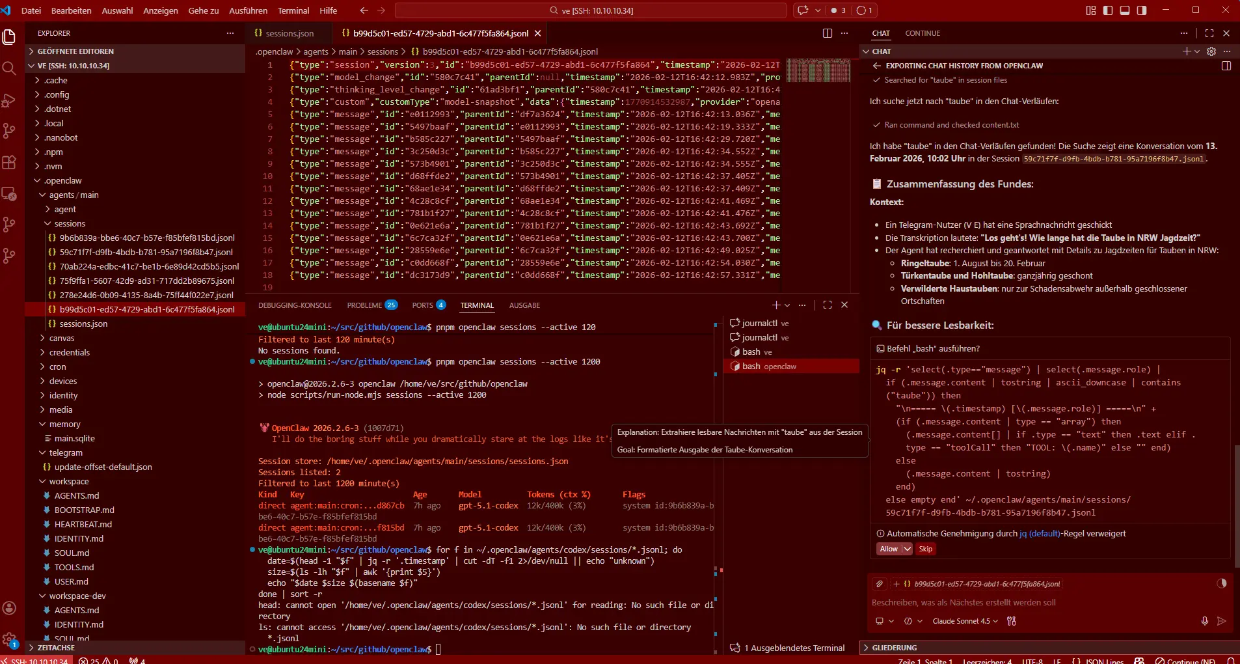The height and width of the screenshot is (664, 1240).
Task: Start voice input with microphone icon
Action: point(1204,621)
